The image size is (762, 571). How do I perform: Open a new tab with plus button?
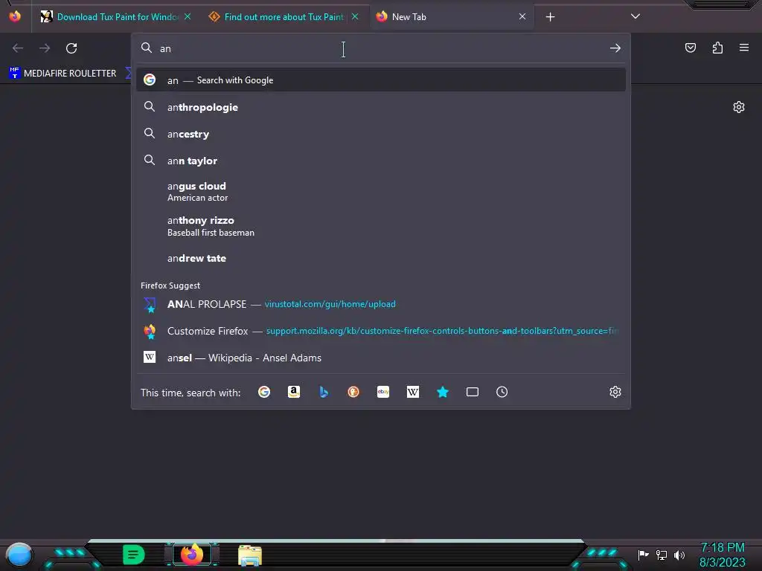[550, 17]
